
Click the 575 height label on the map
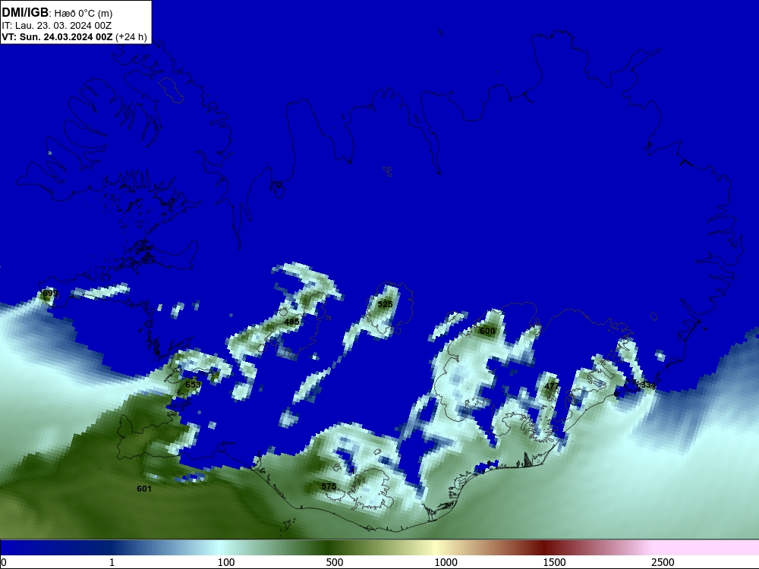point(329,486)
